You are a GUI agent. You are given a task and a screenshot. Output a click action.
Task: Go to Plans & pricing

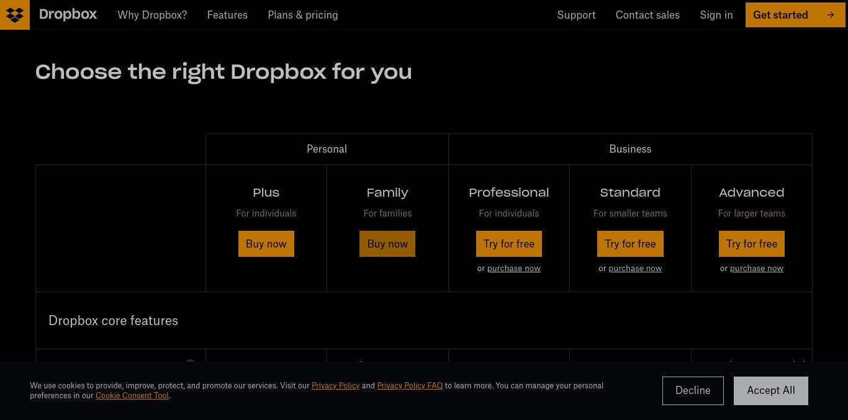[303, 15]
